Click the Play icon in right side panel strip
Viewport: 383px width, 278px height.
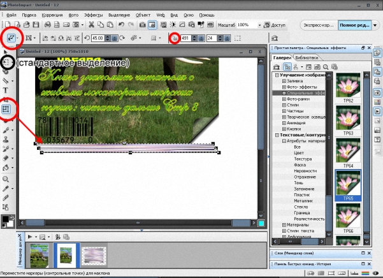tap(377, 112)
